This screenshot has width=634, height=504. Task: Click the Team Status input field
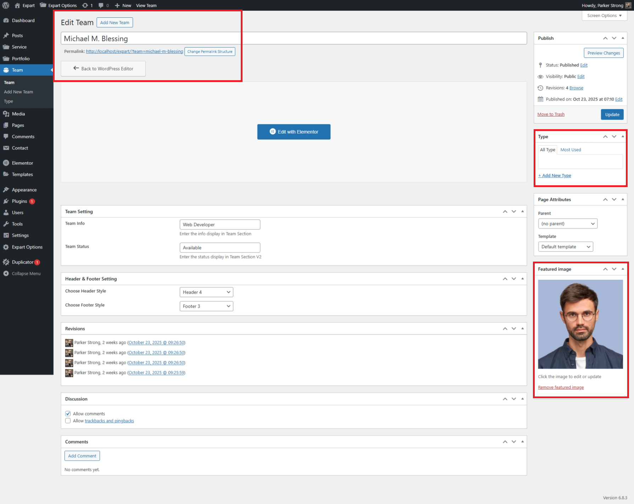click(220, 248)
